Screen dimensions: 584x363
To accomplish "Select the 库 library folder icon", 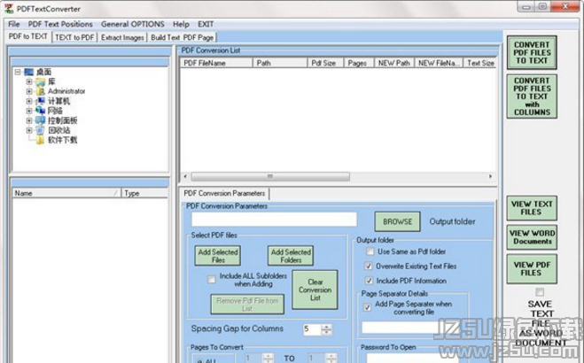I will [40, 81].
